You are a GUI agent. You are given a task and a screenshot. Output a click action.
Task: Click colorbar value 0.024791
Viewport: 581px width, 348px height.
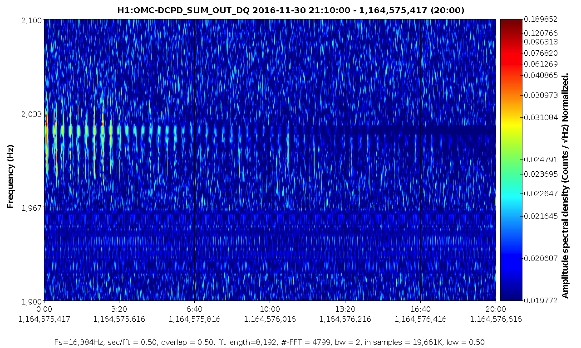click(x=541, y=159)
